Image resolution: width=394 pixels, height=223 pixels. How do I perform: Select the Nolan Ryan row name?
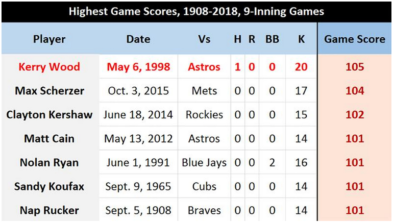(50, 163)
